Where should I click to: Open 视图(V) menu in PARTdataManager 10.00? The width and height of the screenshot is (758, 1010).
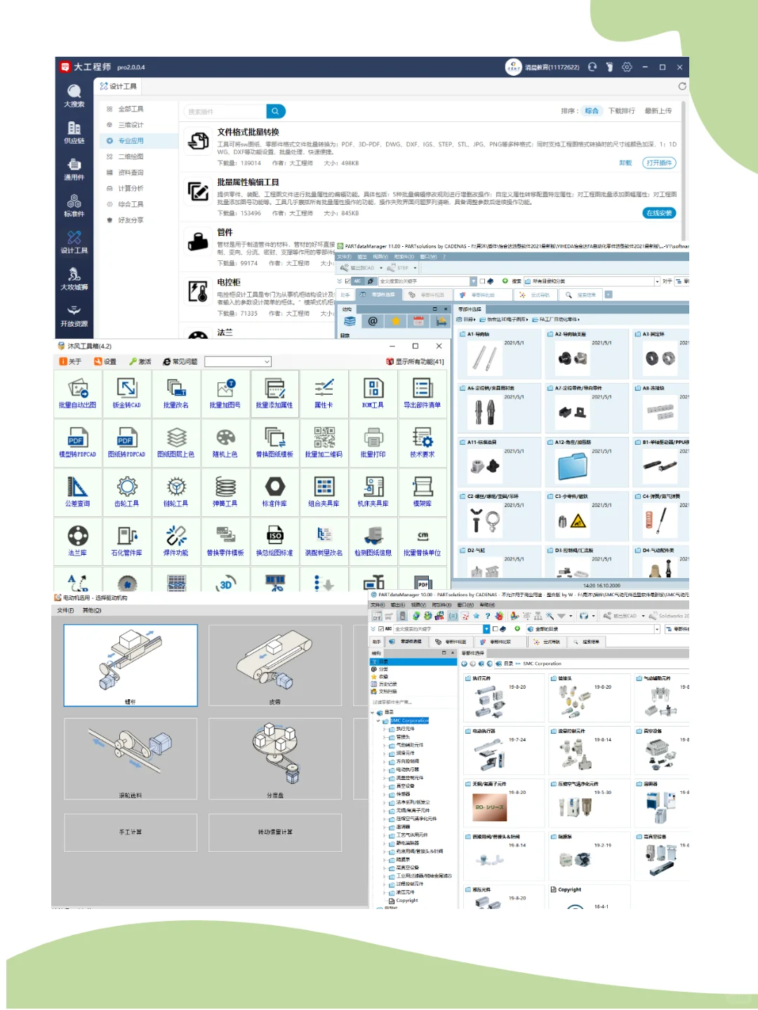pos(418,605)
